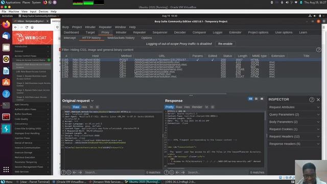Open the Burp menu

tap(65, 27)
